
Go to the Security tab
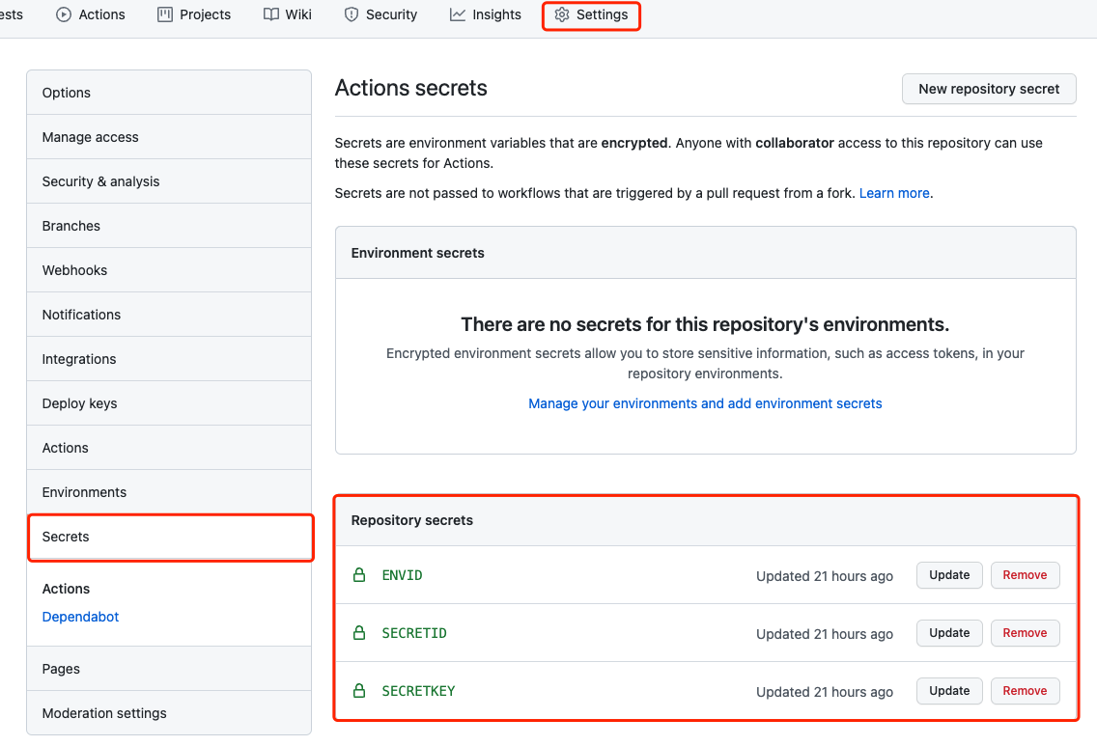pos(380,14)
